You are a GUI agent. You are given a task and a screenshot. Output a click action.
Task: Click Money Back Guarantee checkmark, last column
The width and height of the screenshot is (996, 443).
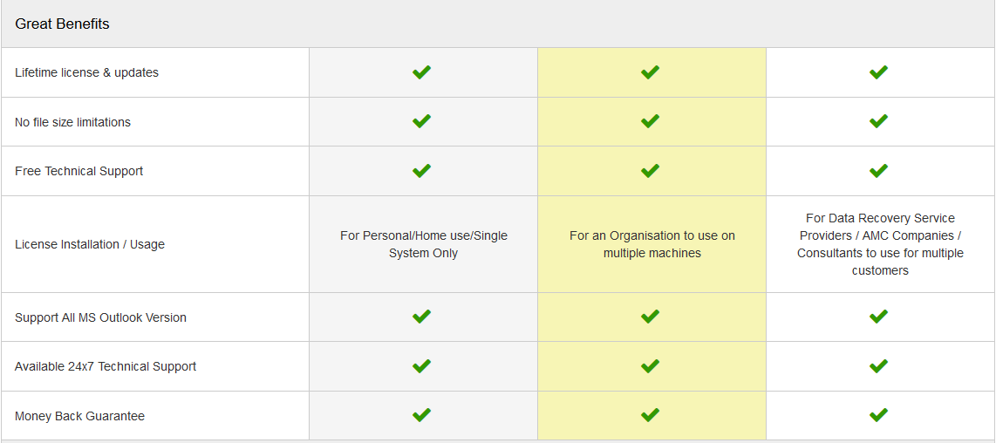tap(878, 416)
